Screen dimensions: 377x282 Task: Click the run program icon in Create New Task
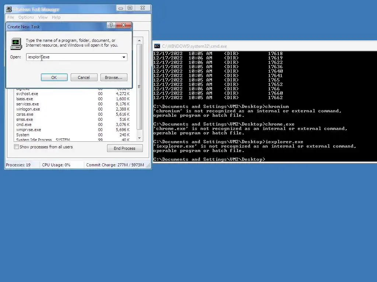(16, 44)
